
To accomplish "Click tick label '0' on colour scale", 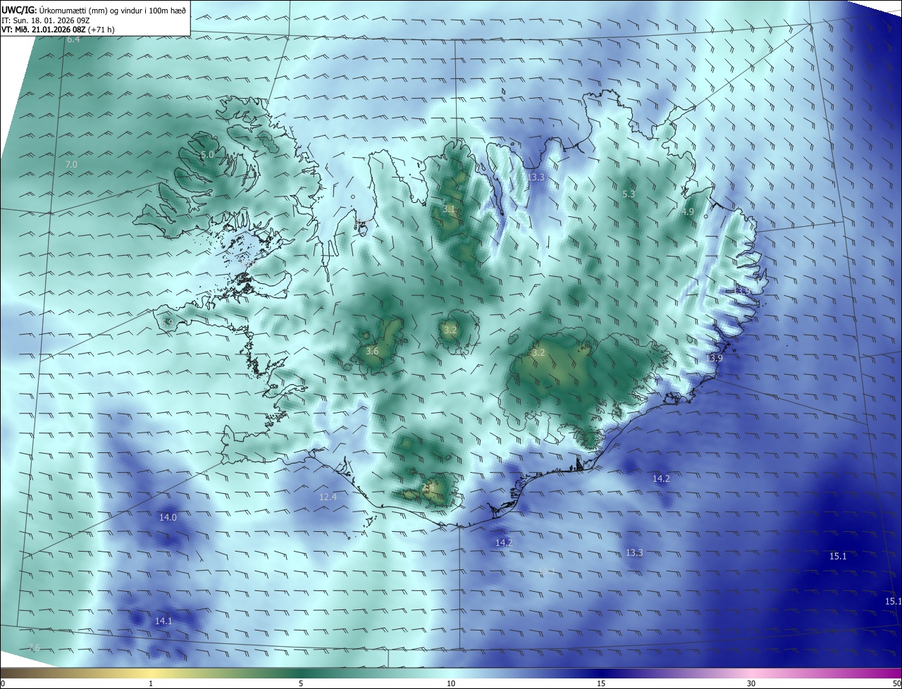I will [x=2, y=683].
